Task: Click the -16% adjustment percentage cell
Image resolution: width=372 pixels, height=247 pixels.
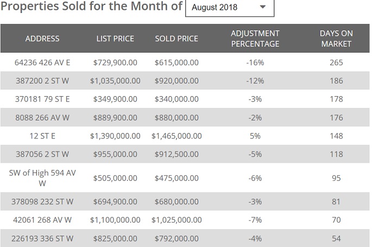Action: (255, 62)
